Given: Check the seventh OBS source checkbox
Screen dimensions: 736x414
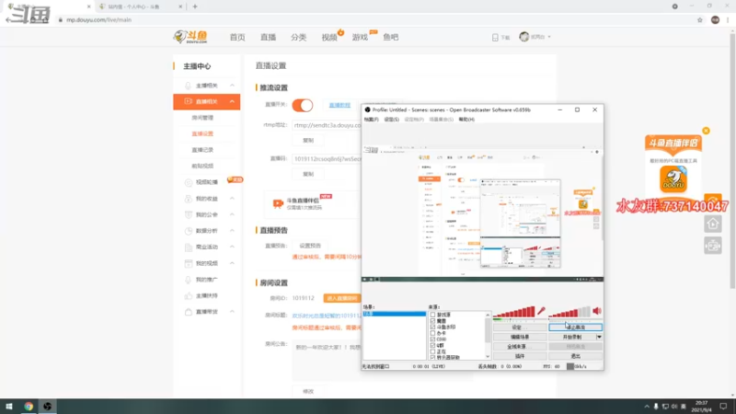Looking at the screenshot, I should click(432, 351).
